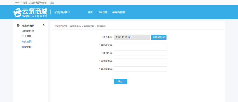Viewport: 238px width, 102px height.
Task: Select 修改密码 in the sidebar
Action: [x=27, y=41]
